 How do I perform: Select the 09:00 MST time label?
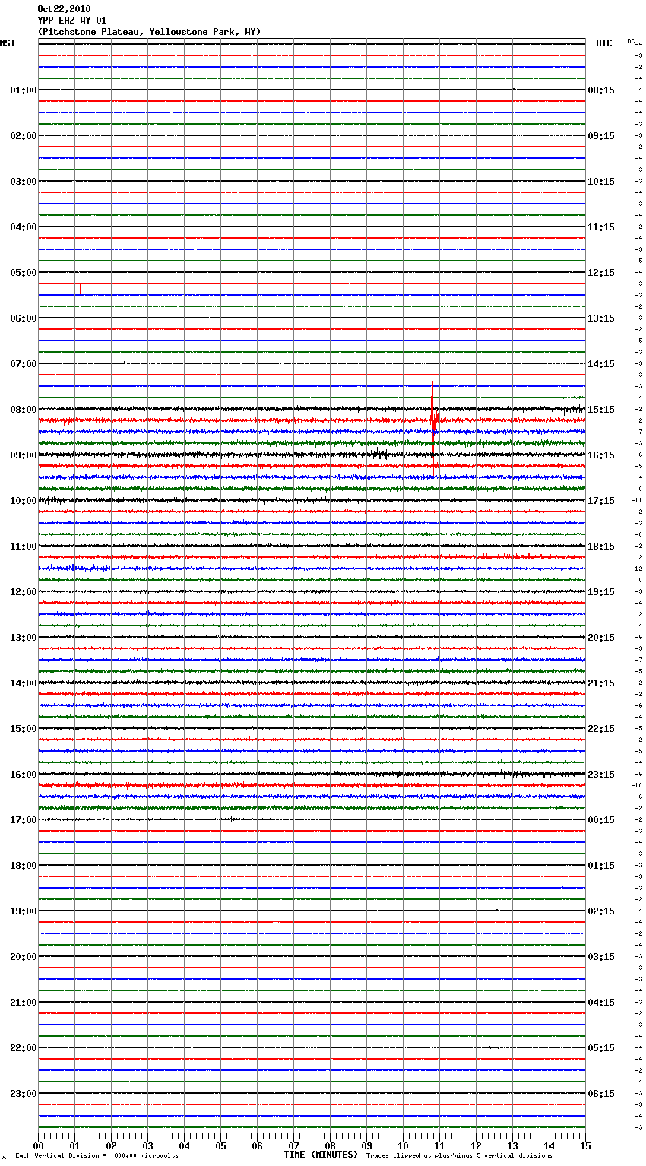24,455
